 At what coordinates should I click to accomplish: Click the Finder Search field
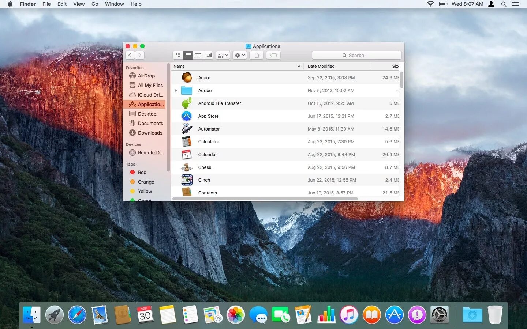coord(356,55)
